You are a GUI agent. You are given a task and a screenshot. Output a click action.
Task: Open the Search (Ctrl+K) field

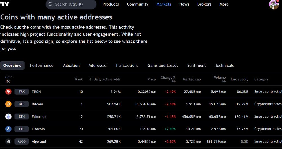click(71, 4)
